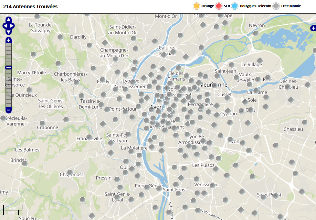This screenshot has width=316, height=220.
Task: Click the antenna marker above Craponne
Action: (x=42, y=123)
